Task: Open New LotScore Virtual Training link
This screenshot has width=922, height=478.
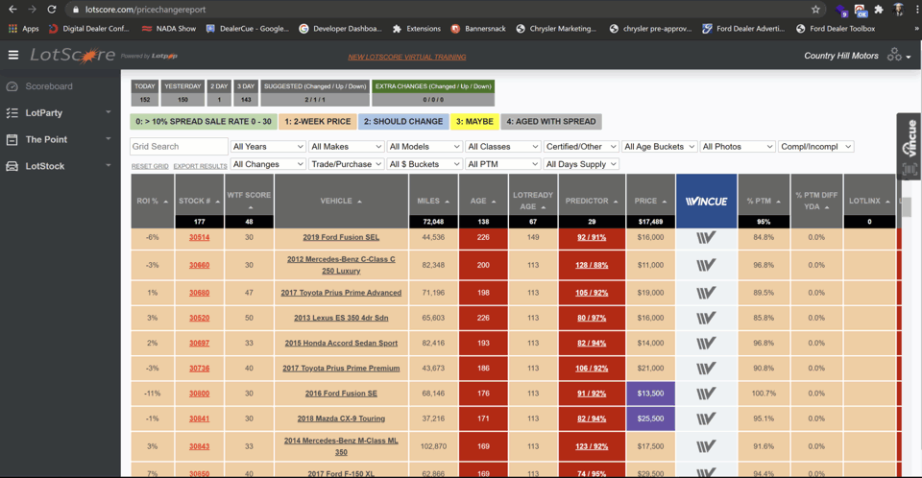Action: pos(407,57)
